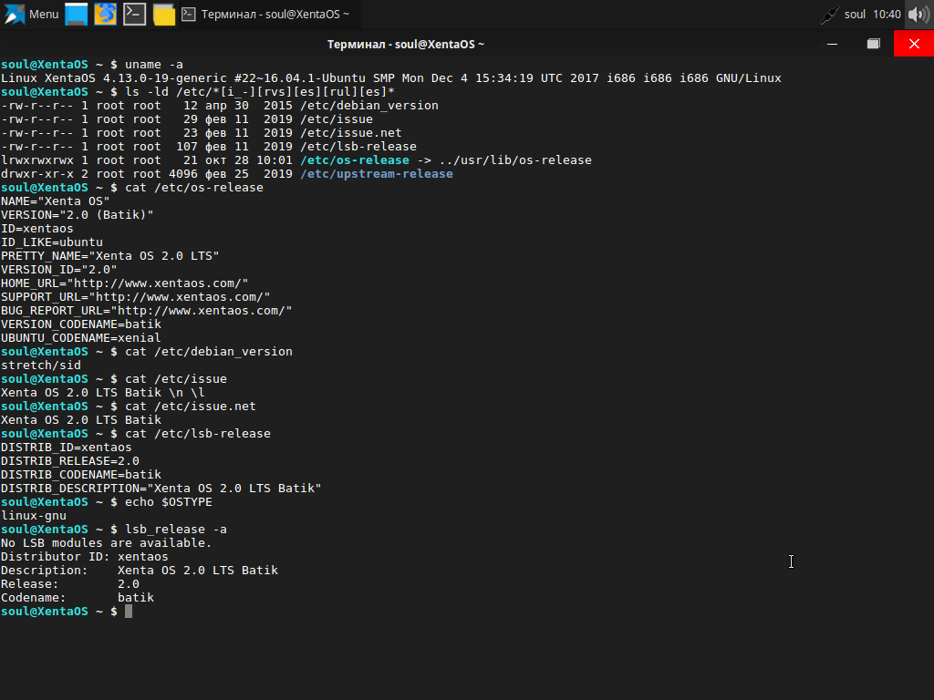The width and height of the screenshot is (934, 700).
Task: Open the file manager folder icon
Action: [x=164, y=15]
